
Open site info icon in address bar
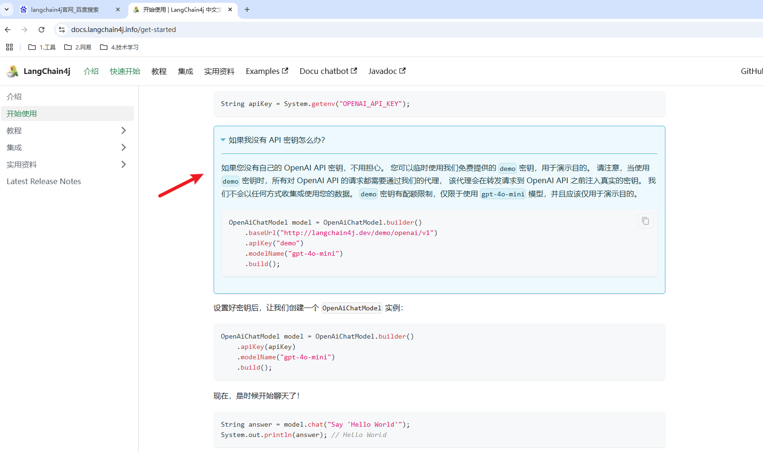point(62,30)
